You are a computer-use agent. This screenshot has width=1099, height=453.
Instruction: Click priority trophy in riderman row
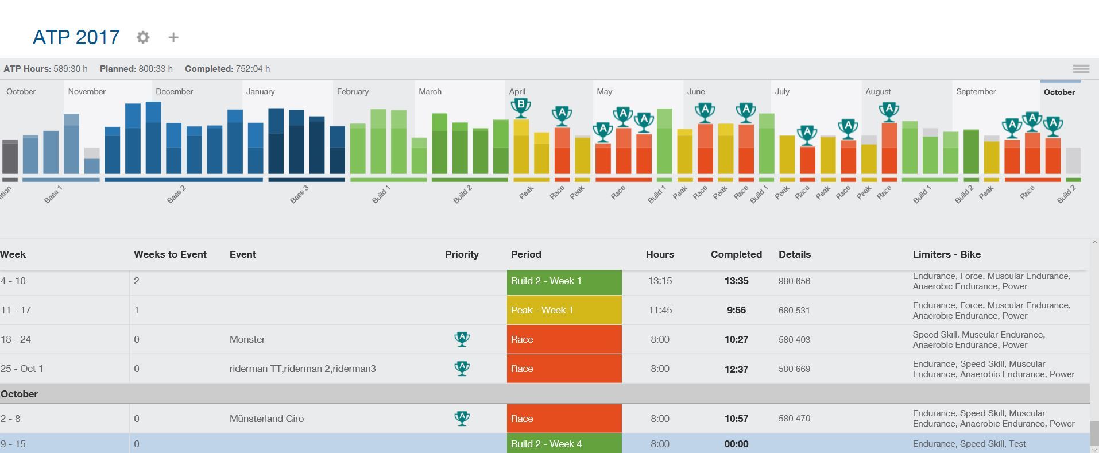462,369
